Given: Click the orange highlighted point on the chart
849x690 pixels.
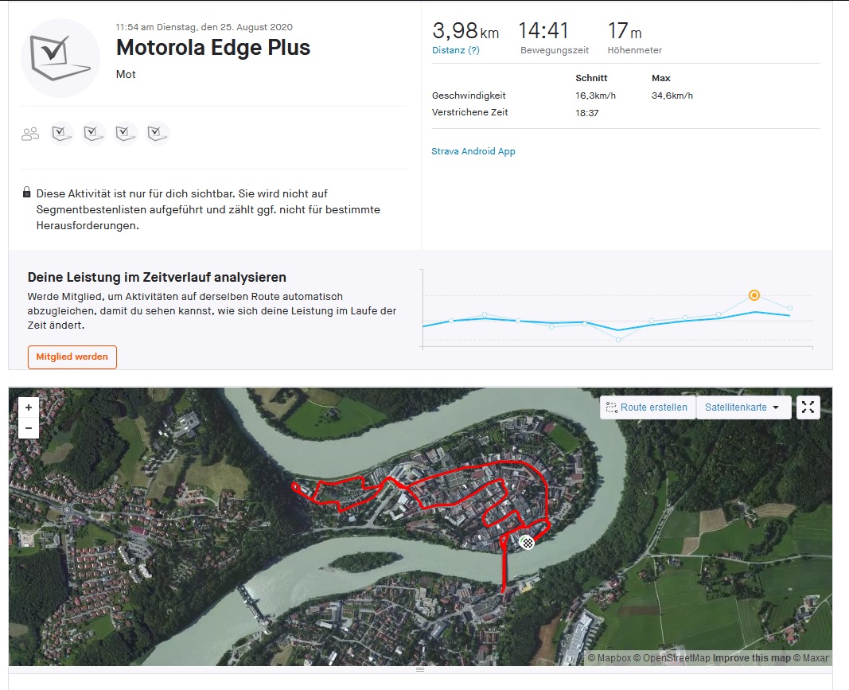Looking at the screenshot, I should [x=754, y=296].
